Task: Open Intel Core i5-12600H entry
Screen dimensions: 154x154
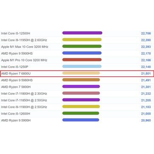Action: pyautogui.click(x=16, y=114)
